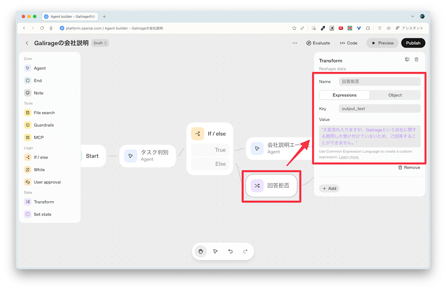446x290 pixels.
Task: Add an End node from sidebar
Action: pos(33,81)
